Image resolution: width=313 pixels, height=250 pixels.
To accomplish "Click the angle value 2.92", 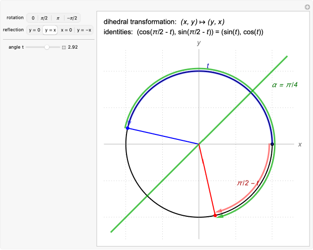I will coord(72,47).
